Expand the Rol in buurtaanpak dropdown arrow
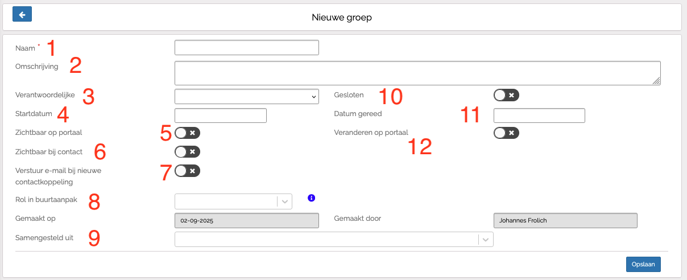This screenshot has height=280, width=687. point(284,201)
